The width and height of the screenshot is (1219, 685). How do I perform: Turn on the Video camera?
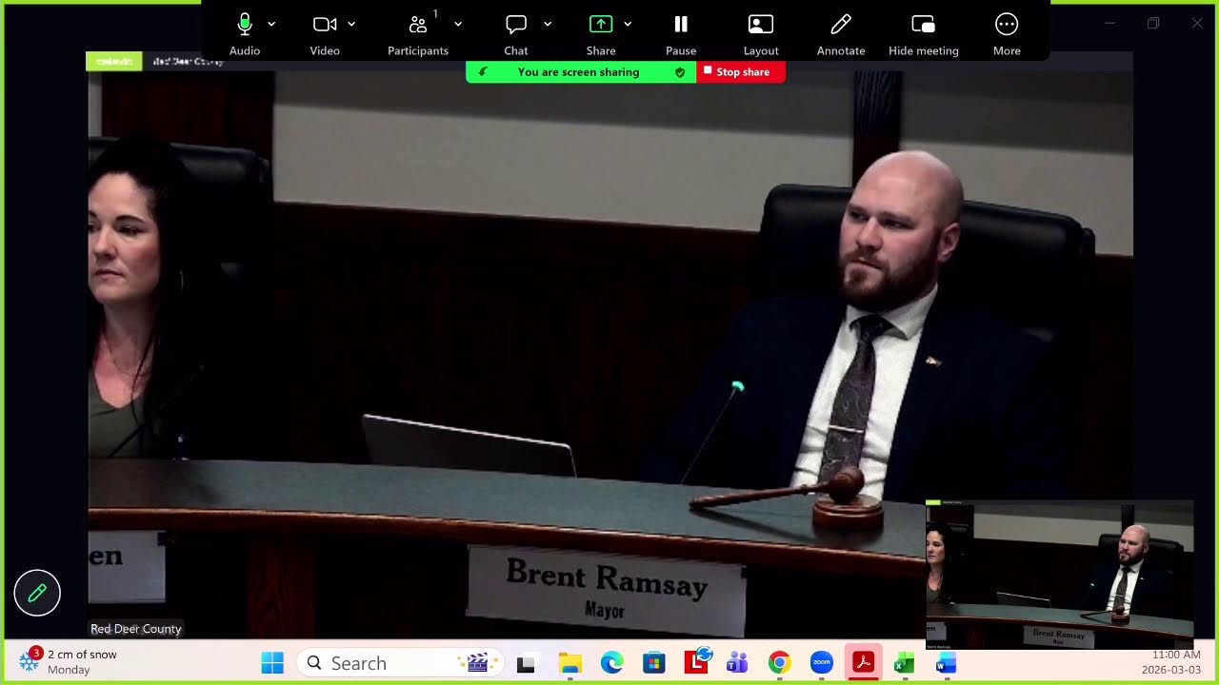point(325,34)
